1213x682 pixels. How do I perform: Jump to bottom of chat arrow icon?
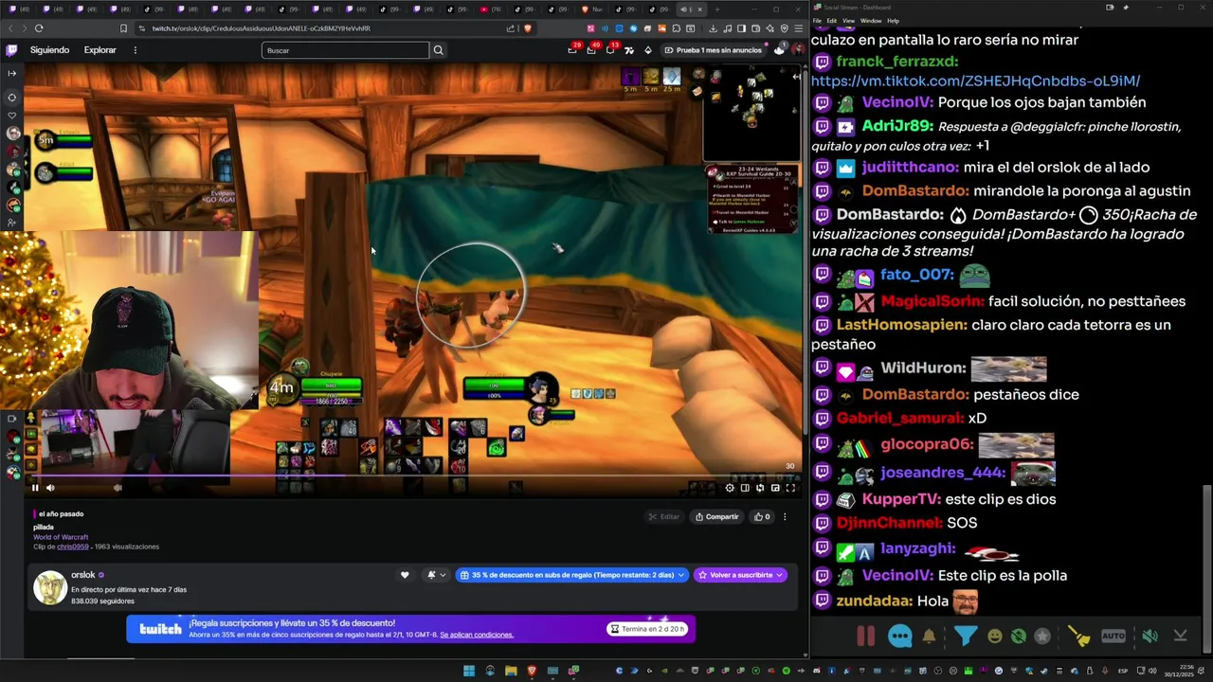pos(1181,637)
